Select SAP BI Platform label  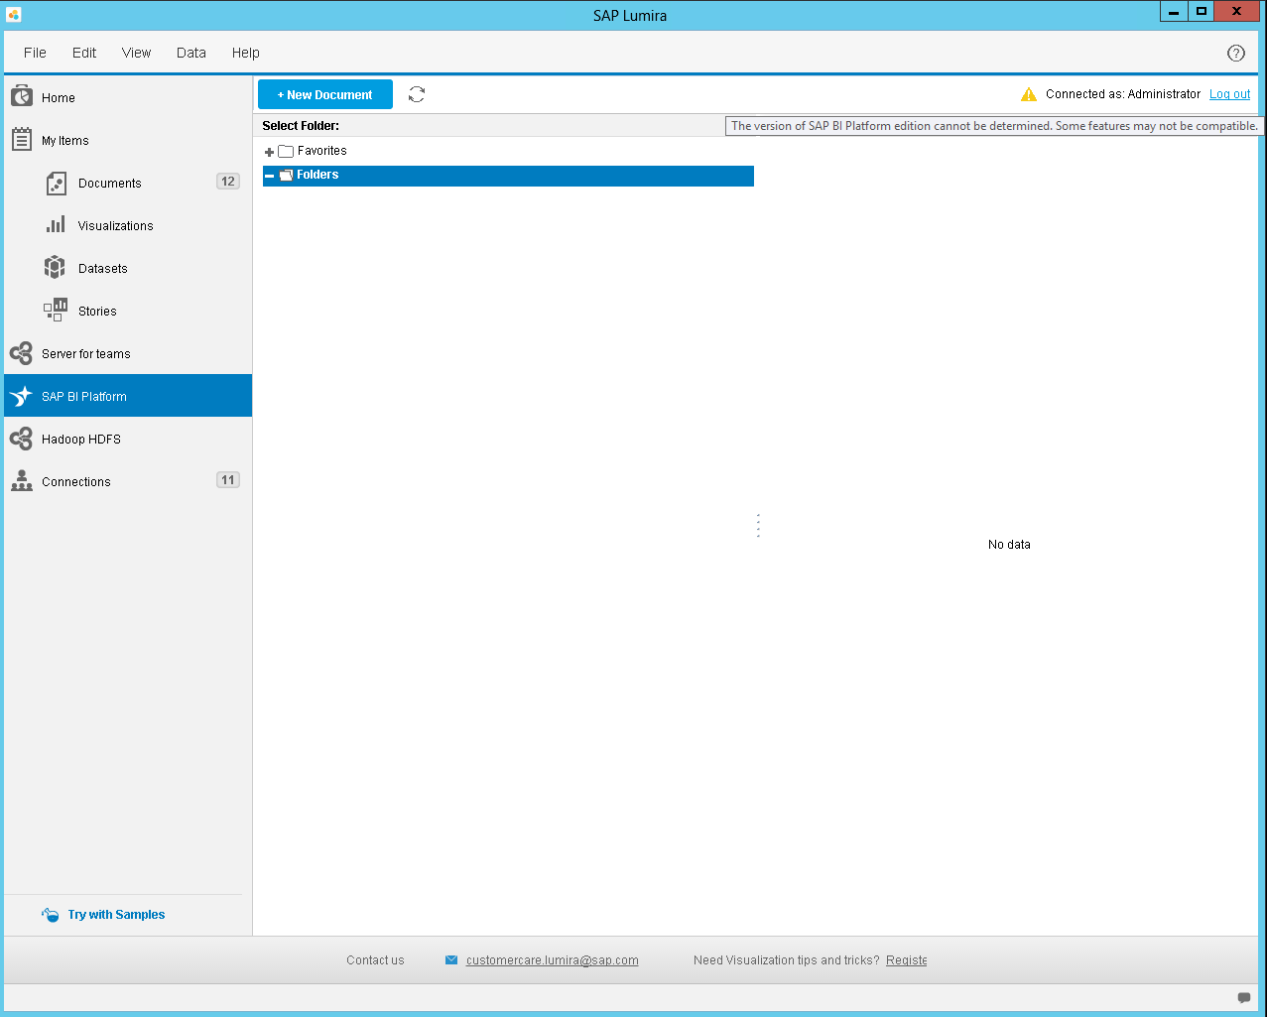[84, 397]
